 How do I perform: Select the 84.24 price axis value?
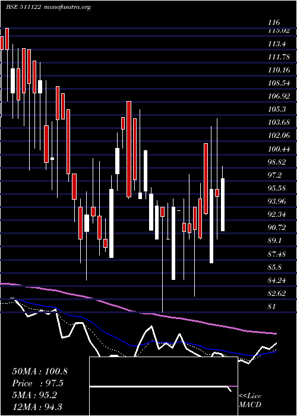click(277, 280)
